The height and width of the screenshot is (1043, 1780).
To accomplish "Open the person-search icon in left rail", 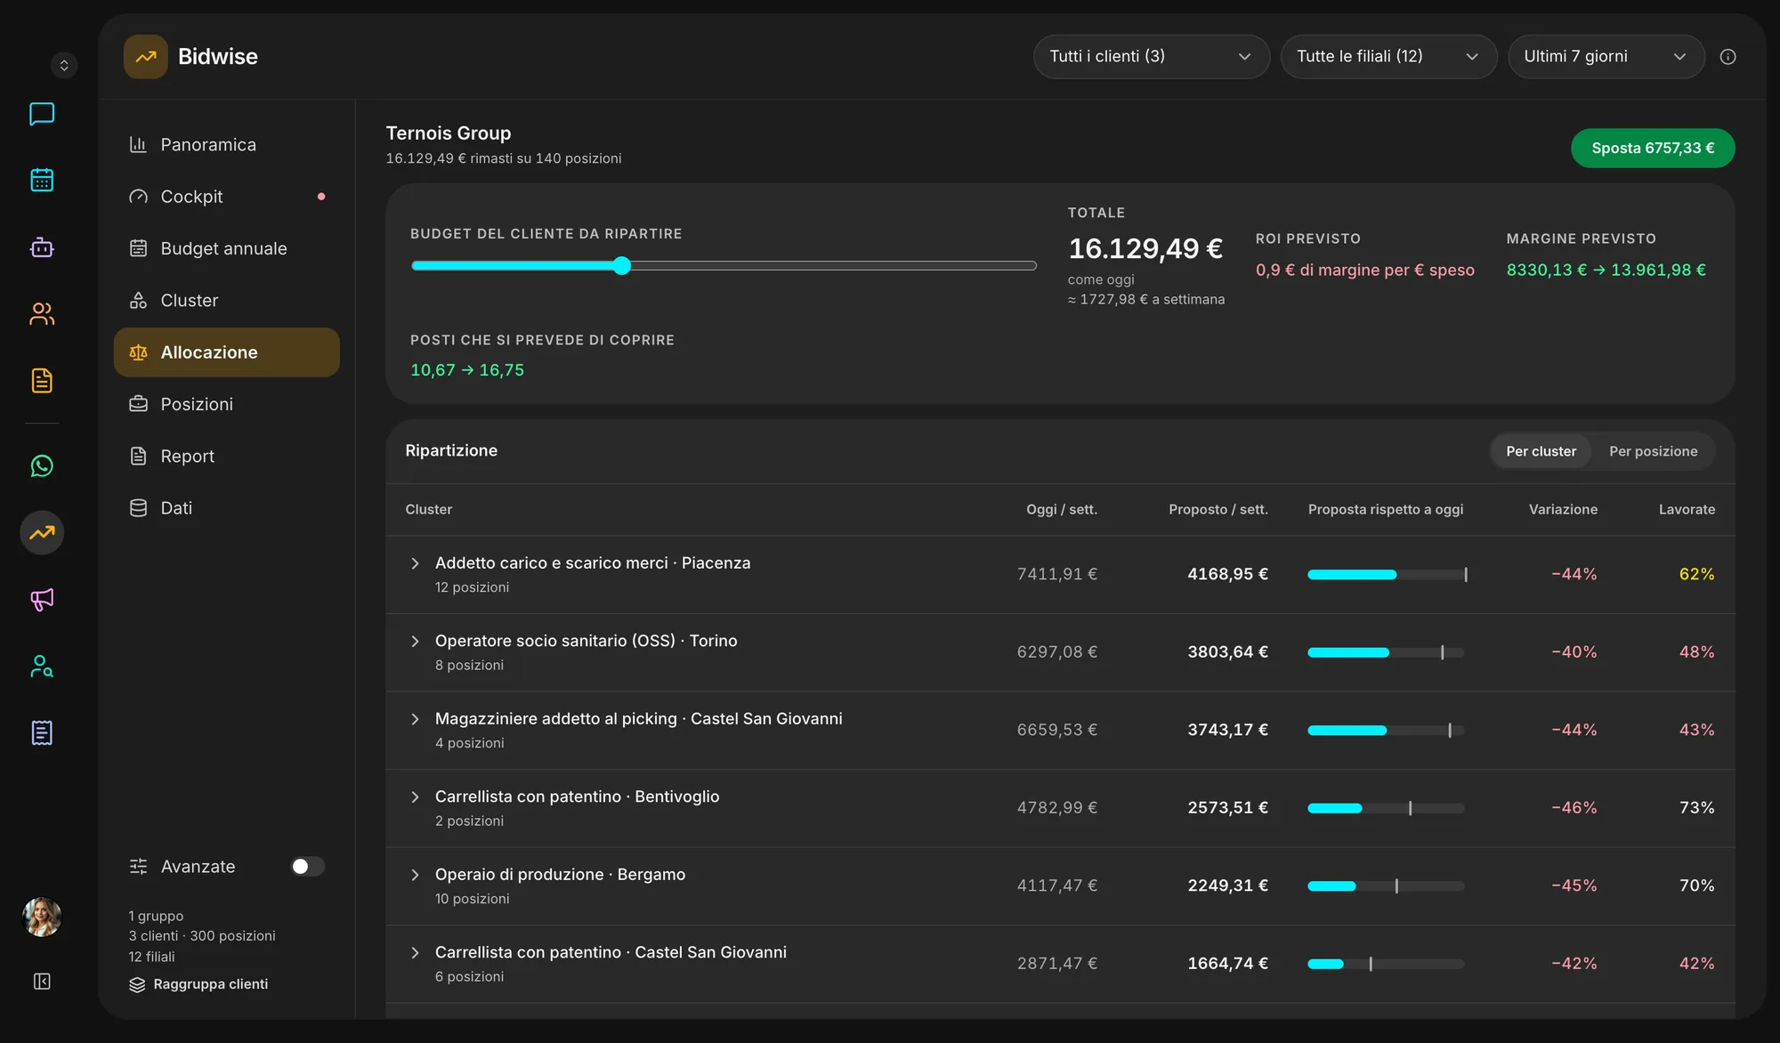I will pos(42,666).
